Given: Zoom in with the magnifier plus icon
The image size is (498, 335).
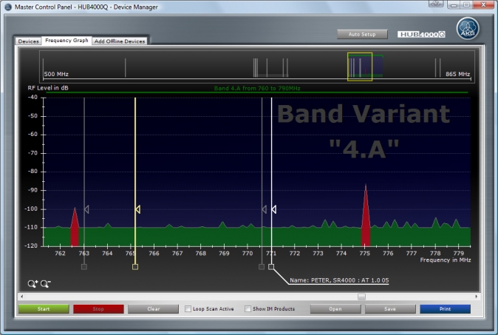Looking at the screenshot, I should (33, 283).
